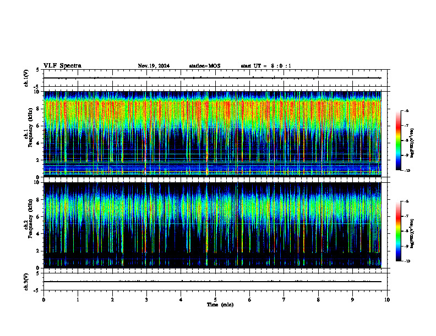Screen dimensions: 436x336
Task: Click time axis tick label "8"
Action: coord(318,300)
